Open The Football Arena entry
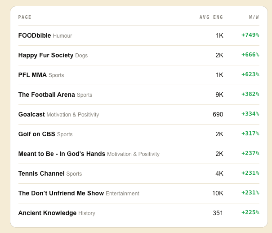 pyautogui.click(x=46, y=95)
